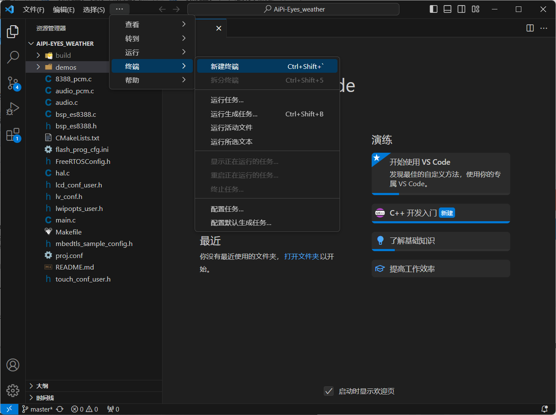Viewport: 556px width, 415px height.
Task: Select 运行活动文件 menu entry
Action: click(x=267, y=127)
